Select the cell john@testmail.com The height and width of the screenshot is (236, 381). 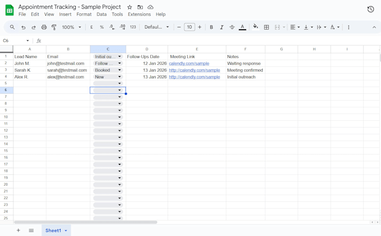(68, 63)
